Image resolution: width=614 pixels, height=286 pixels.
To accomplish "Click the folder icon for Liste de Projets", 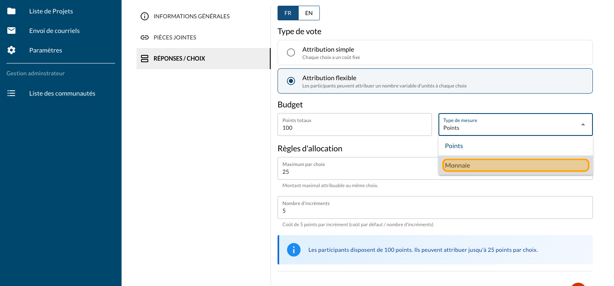I will [11, 11].
